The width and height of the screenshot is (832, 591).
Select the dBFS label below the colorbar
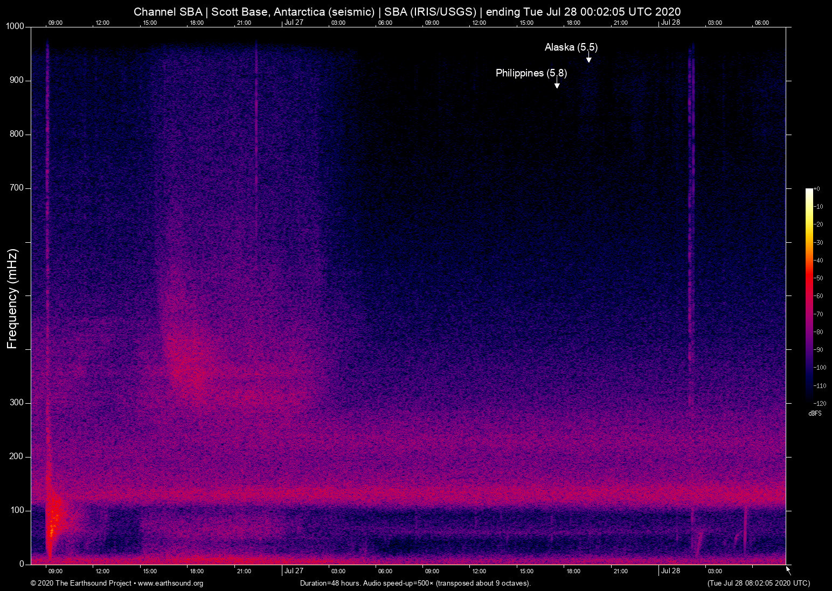[x=815, y=413]
